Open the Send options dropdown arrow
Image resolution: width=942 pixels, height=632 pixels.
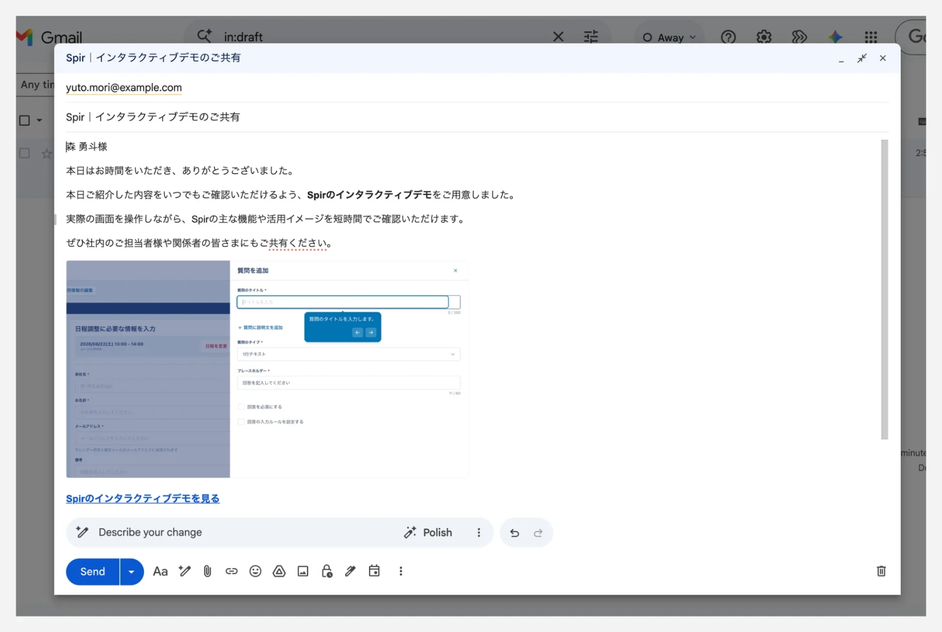point(131,572)
